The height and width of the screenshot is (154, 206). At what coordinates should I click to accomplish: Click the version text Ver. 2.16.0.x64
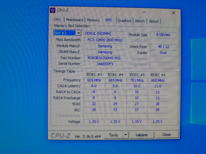click(x=88, y=136)
